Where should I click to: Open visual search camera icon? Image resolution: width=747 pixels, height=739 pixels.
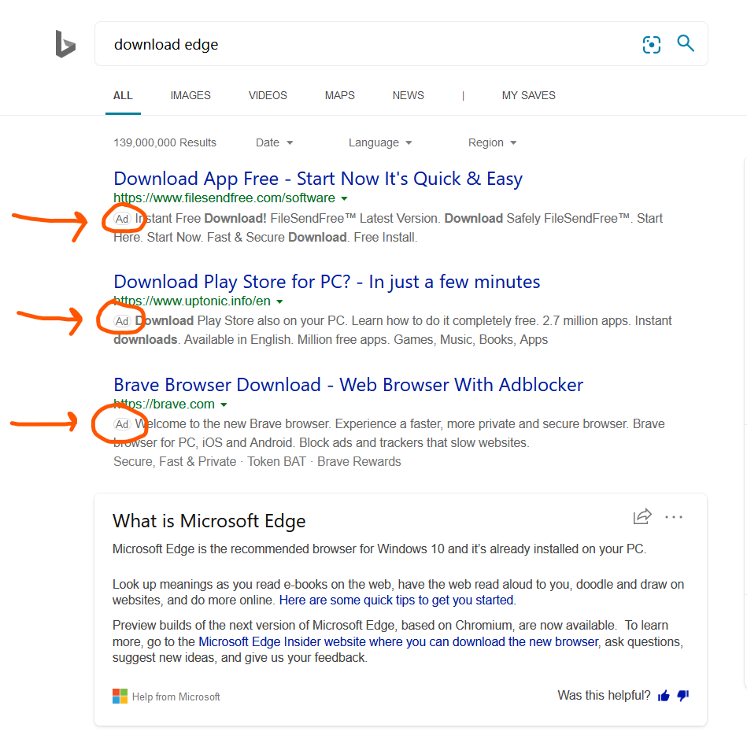click(652, 45)
